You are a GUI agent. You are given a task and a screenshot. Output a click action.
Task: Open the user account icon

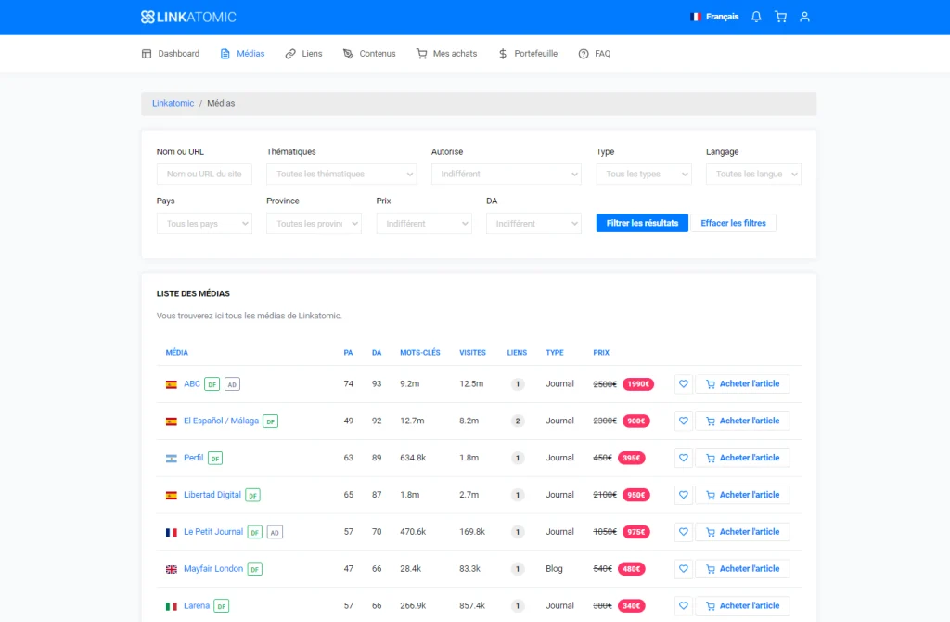pos(804,17)
